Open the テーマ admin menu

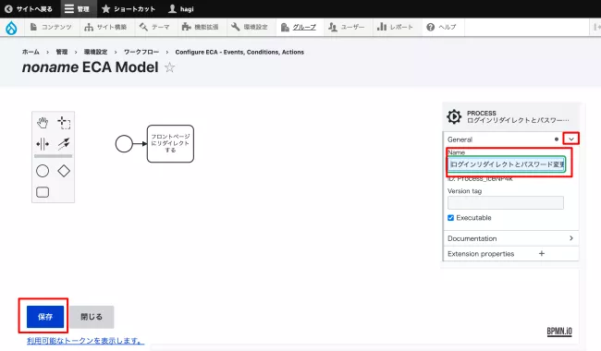coord(154,27)
